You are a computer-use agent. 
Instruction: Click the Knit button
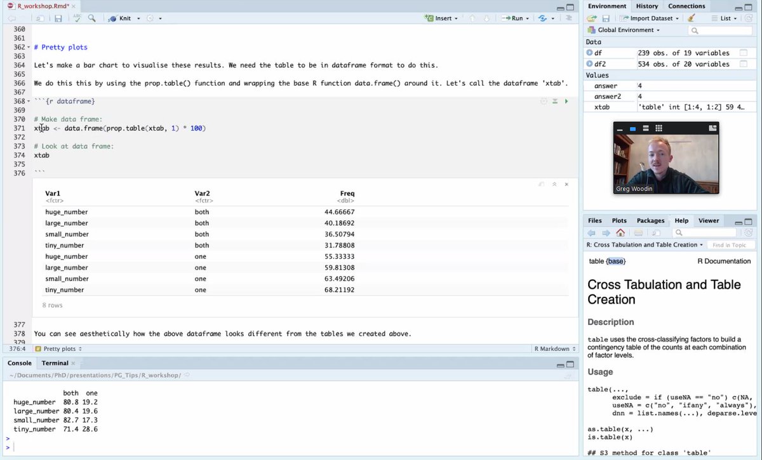pos(119,18)
